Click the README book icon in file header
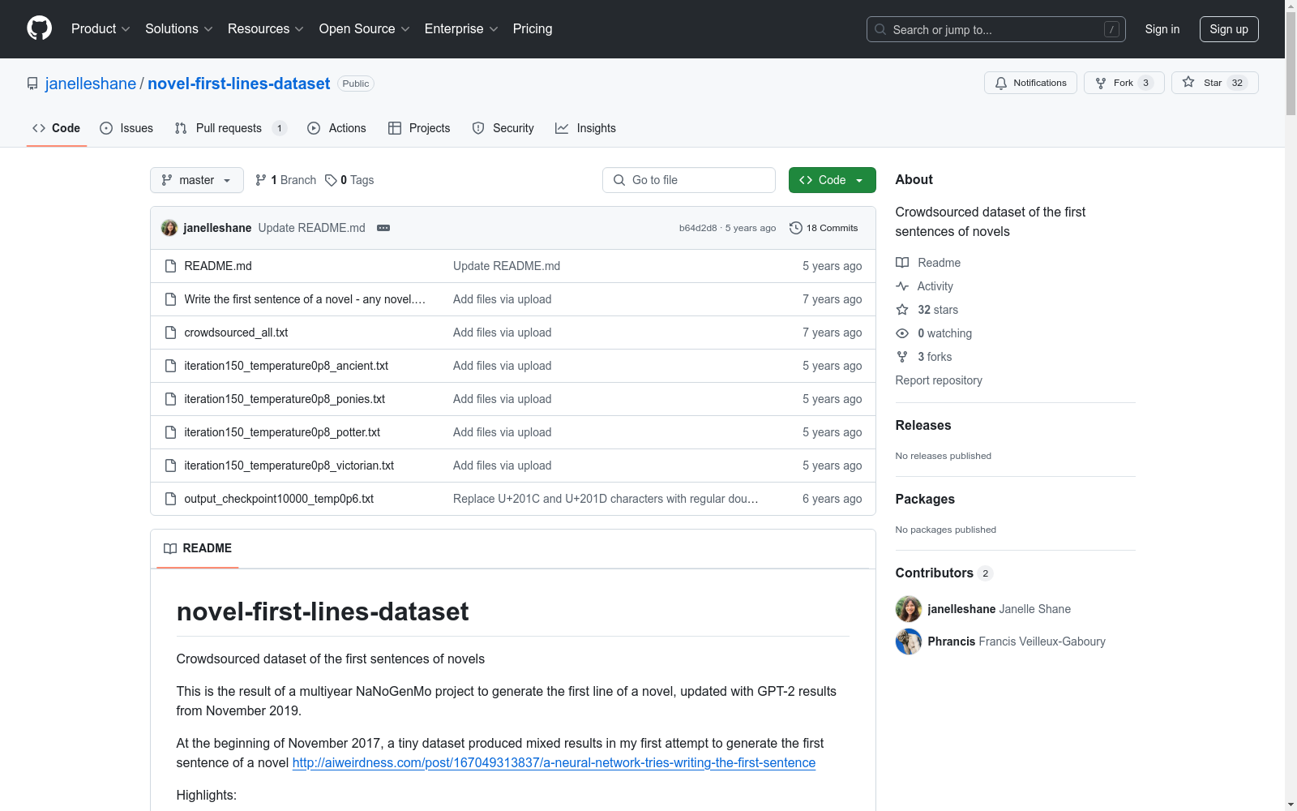This screenshot has height=811, width=1297. [170, 548]
